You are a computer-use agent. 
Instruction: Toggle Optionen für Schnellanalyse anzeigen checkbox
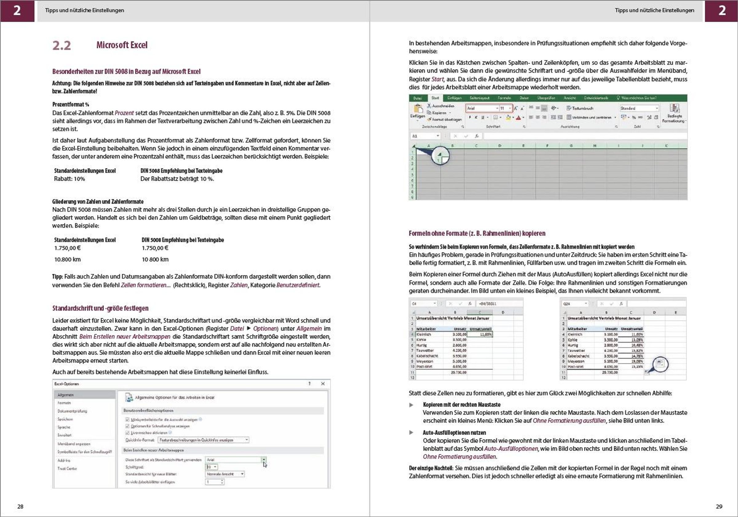pyautogui.click(x=127, y=426)
